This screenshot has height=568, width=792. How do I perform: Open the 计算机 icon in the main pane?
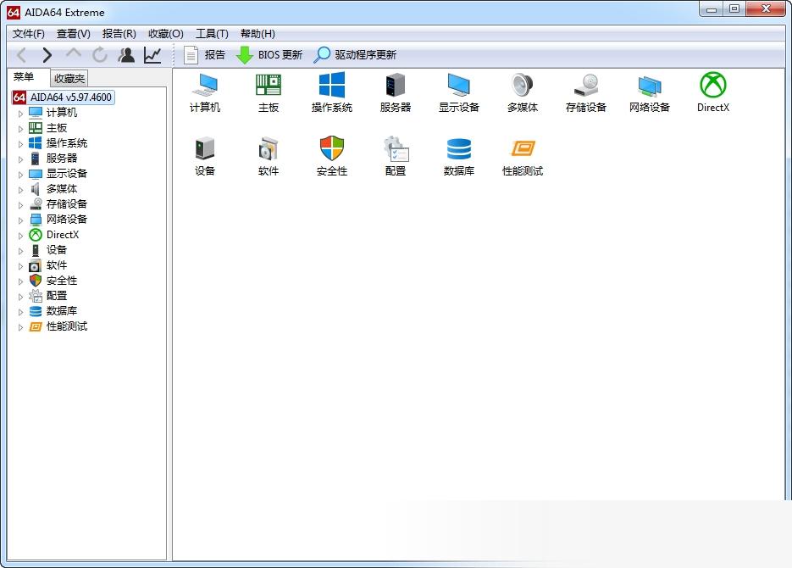pyautogui.click(x=205, y=86)
